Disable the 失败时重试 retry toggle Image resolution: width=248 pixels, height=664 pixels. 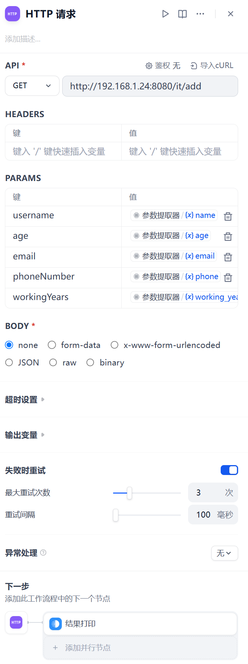pyautogui.click(x=229, y=470)
